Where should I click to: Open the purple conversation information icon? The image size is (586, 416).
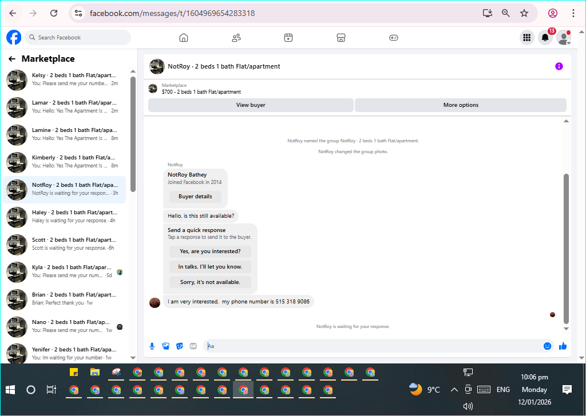(x=559, y=66)
